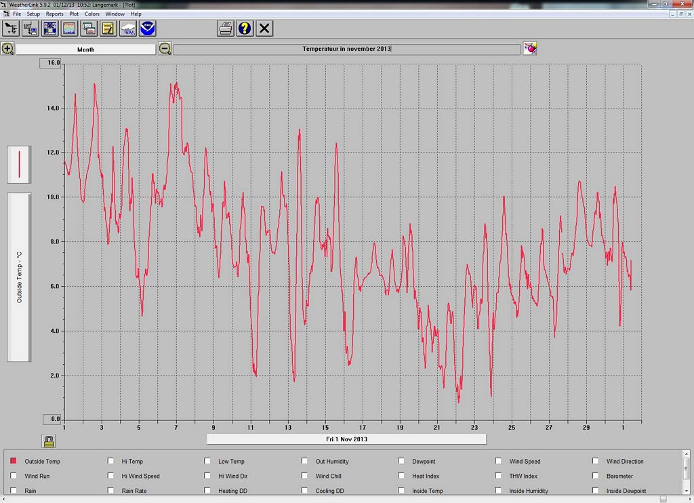Open the Reports menu
The height and width of the screenshot is (503, 694).
click(x=54, y=14)
